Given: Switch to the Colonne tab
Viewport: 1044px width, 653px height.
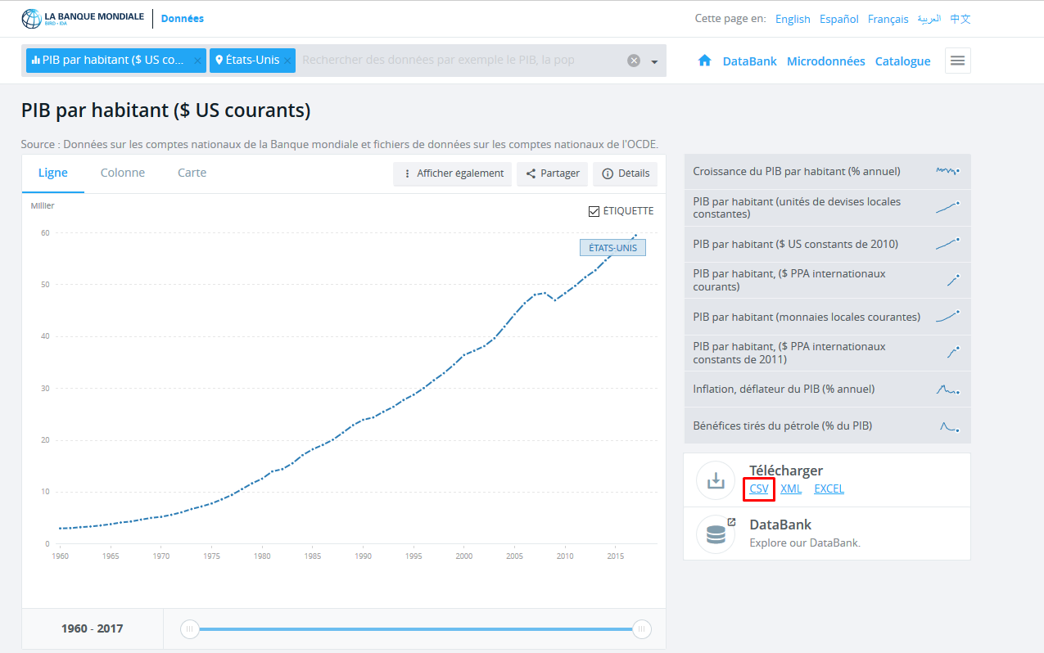Looking at the screenshot, I should pos(123,173).
